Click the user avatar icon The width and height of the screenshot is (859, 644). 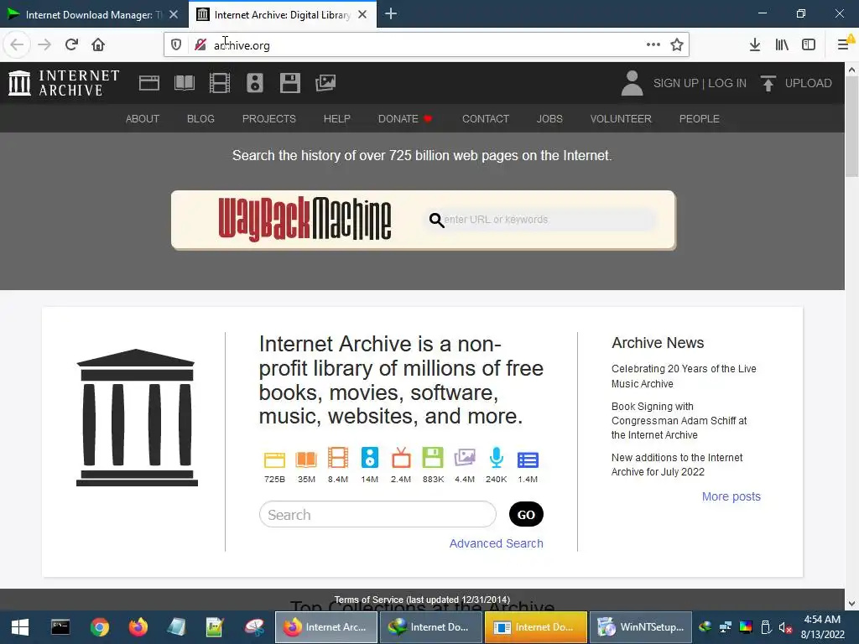(x=632, y=83)
